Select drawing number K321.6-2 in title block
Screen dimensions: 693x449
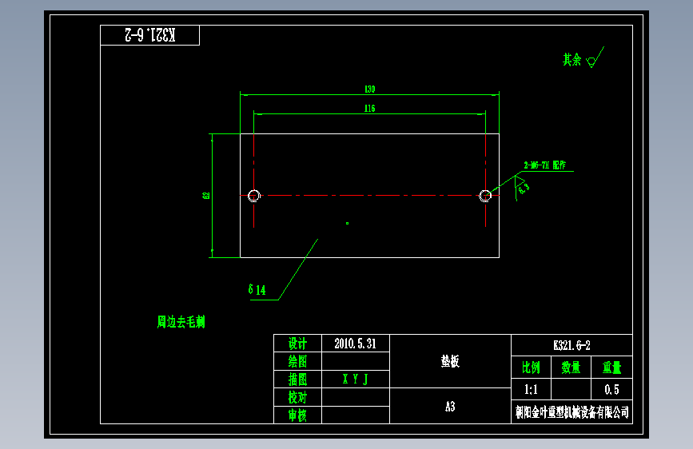coord(572,345)
